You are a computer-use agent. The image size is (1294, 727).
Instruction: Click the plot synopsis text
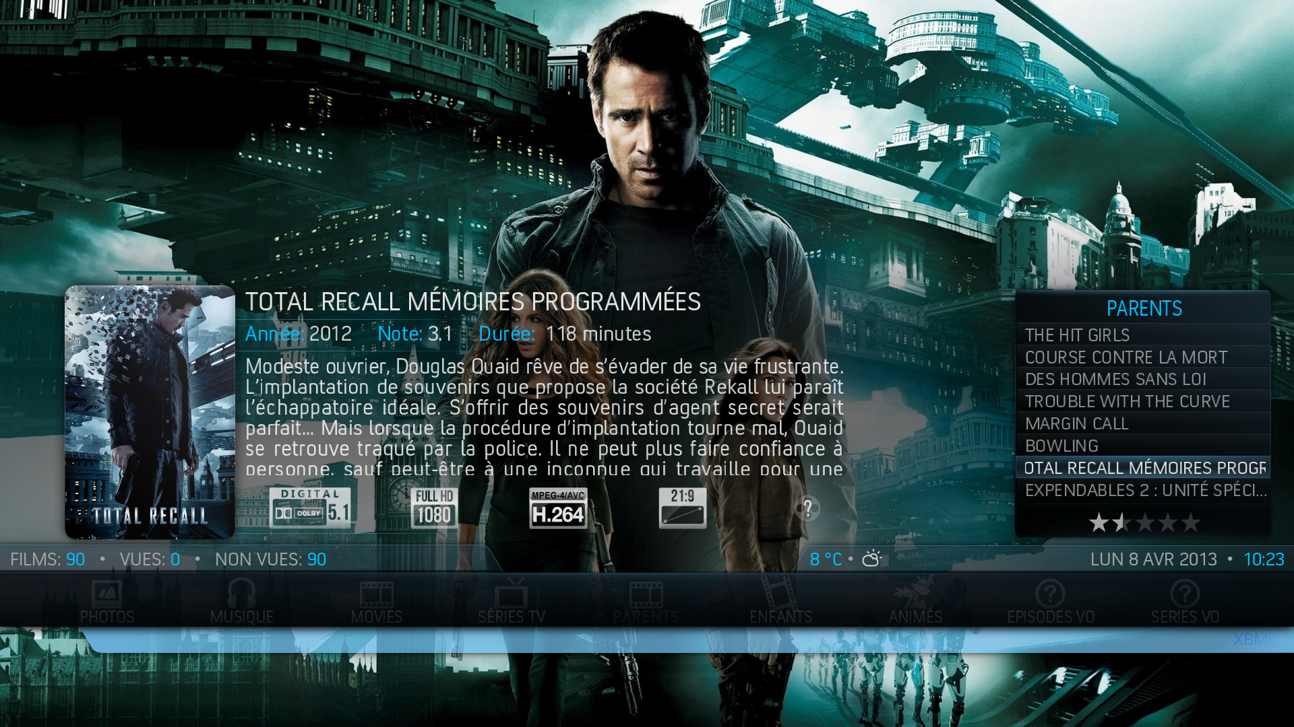tap(545, 417)
